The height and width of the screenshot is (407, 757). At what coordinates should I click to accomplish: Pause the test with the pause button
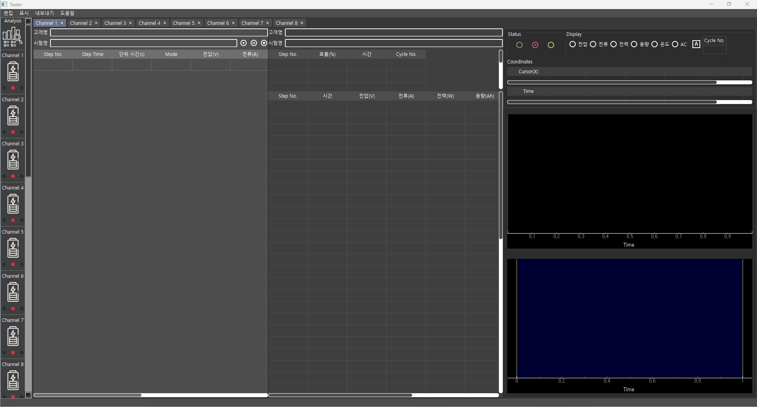pyautogui.click(x=254, y=43)
